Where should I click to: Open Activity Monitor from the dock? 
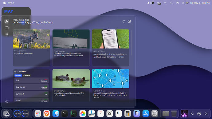click(x=74, y=113)
